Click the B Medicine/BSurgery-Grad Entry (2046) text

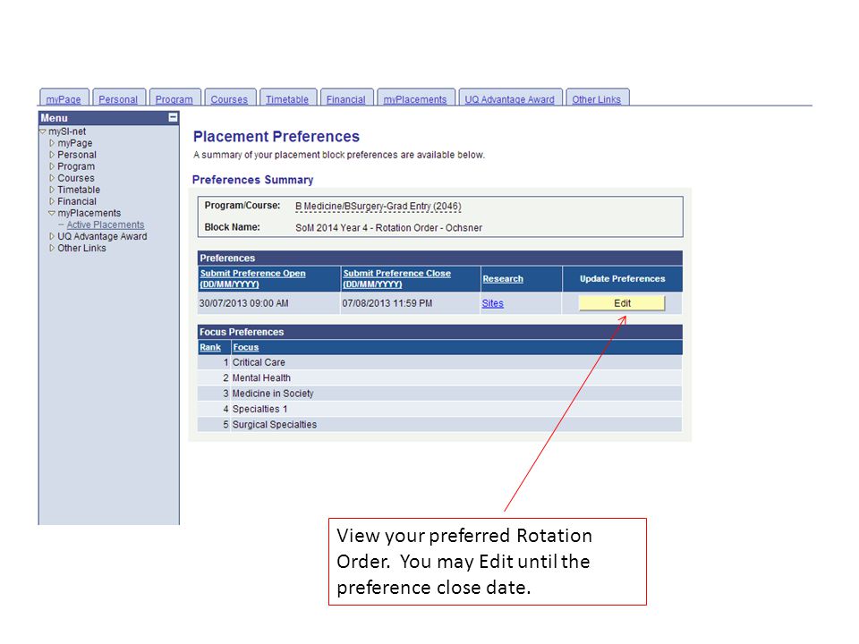pyautogui.click(x=378, y=206)
